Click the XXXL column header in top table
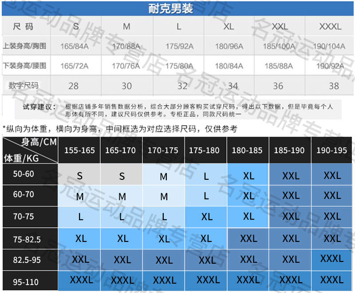The image size is (355, 293). click(330, 27)
